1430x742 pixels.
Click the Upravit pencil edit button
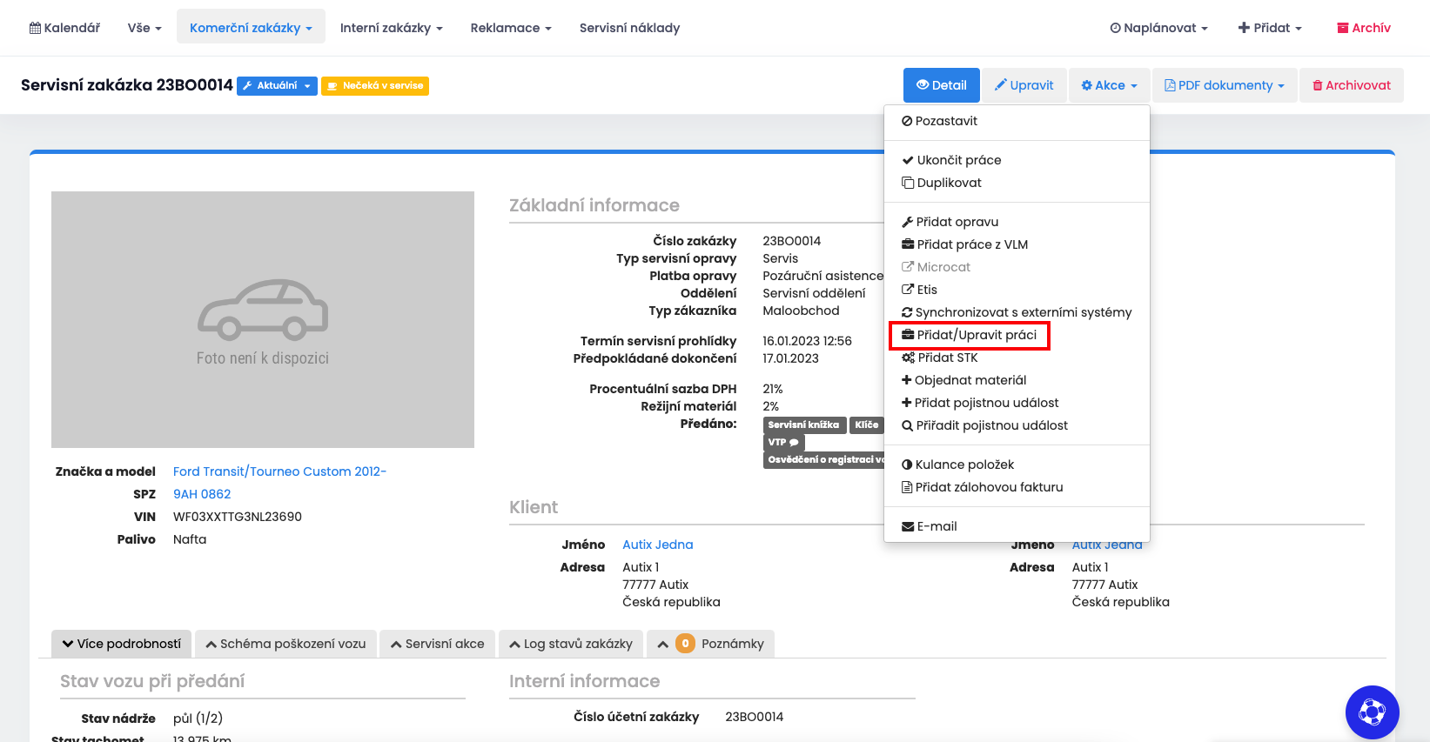tap(1024, 85)
